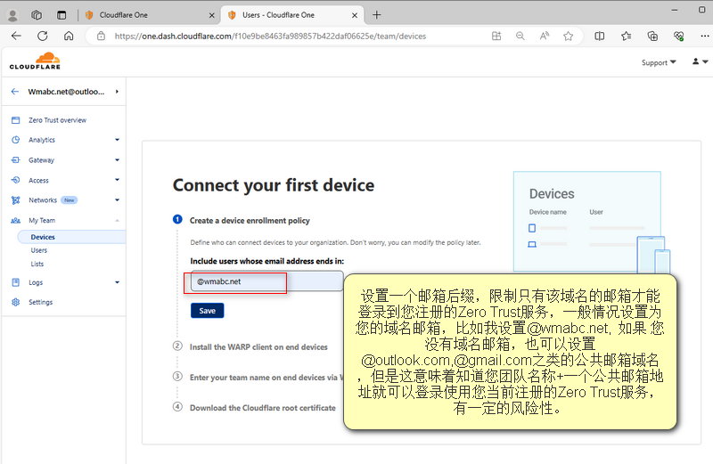Expand the Wmabc.net@outloo... account switcher
713x464 pixels.
click(73, 92)
